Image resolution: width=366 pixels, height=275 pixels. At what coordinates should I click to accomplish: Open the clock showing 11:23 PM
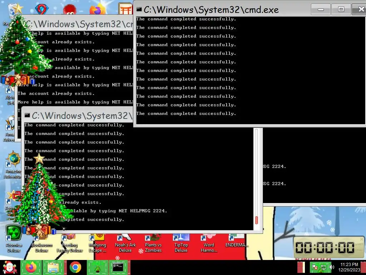(x=349, y=267)
